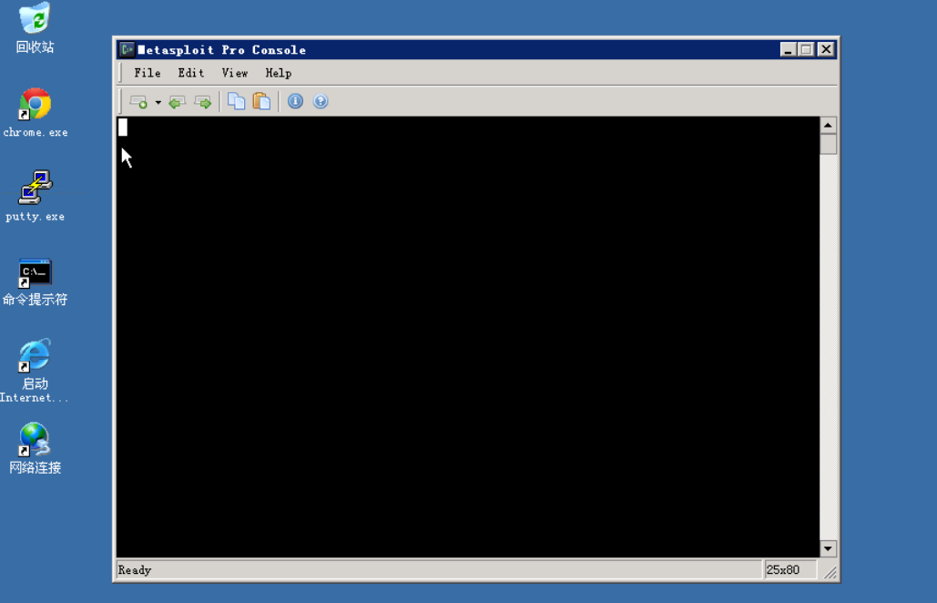Open a new console tab using toolbar icon
The width and height of the screenshot is (937, 603).
pyautogui.click(x=138, y=102)
